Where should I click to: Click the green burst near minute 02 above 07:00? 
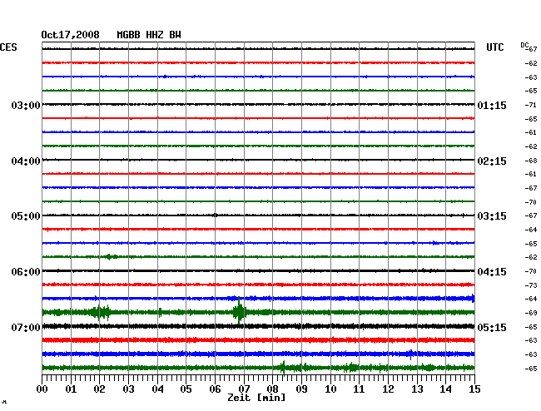100,312
